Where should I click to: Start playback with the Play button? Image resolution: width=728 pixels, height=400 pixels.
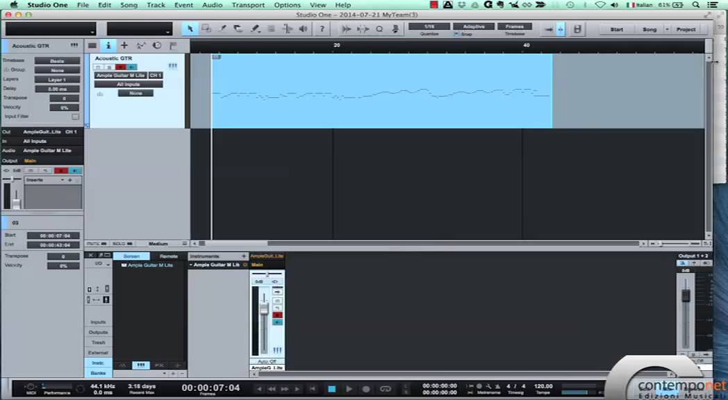(349, 389)
